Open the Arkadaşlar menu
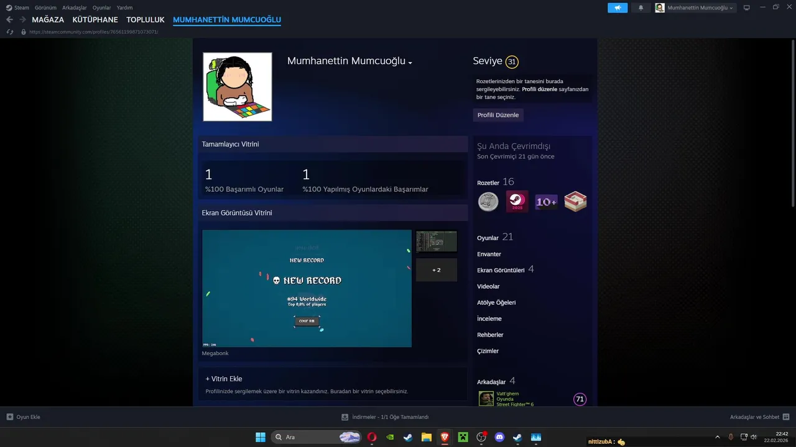The image size is (796, 447). (75, 7)
